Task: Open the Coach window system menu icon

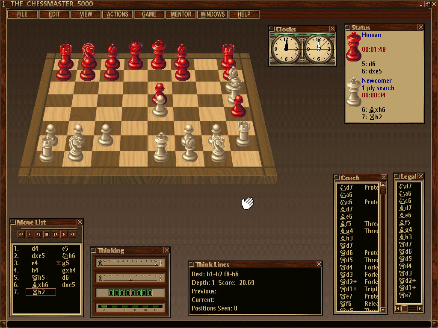Action: (337, 177)
